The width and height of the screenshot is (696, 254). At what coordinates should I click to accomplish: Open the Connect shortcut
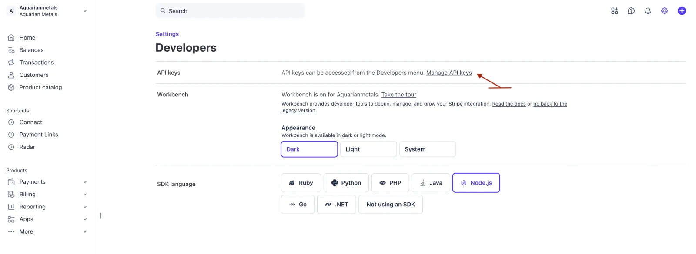pos(31,122)
